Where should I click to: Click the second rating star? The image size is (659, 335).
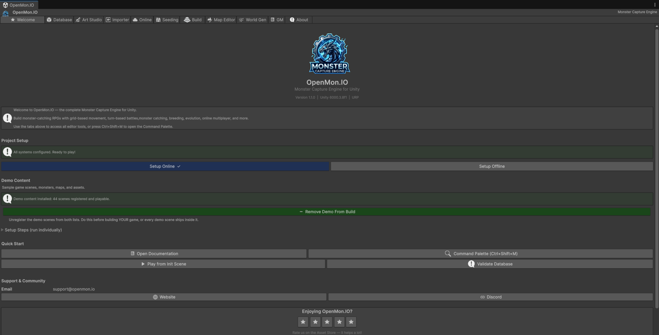coord(315,322)
